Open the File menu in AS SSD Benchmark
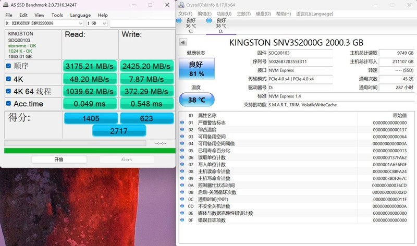417x246 pixels. pyautogui.click(x=9, y=15)
